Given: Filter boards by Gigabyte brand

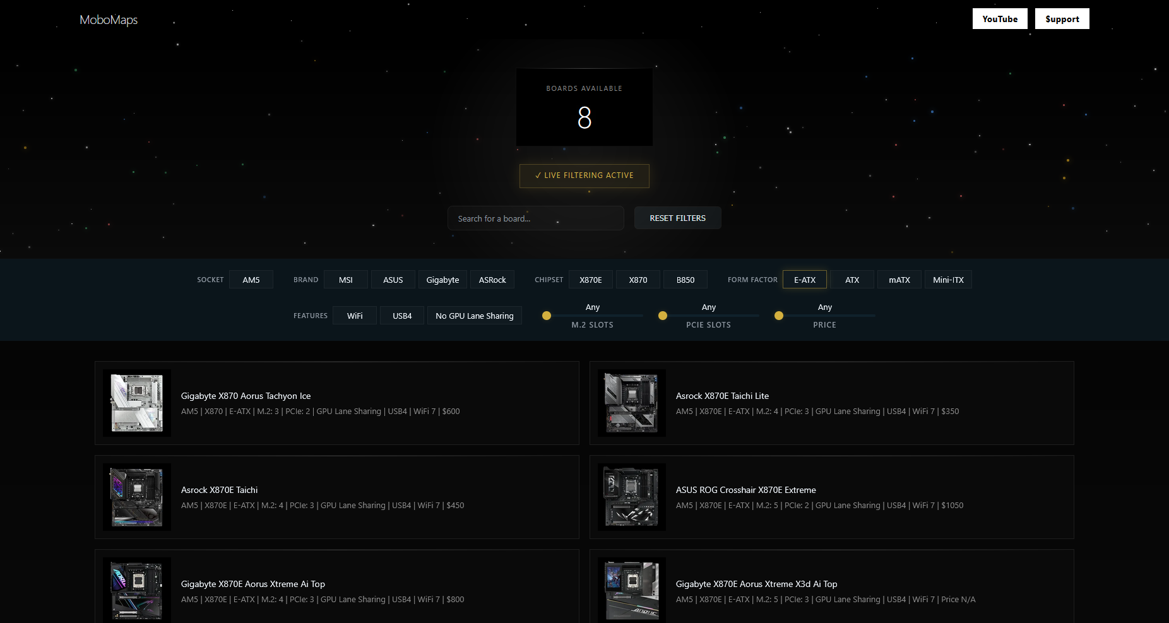Looking at the screenshot, I should 442,280.
